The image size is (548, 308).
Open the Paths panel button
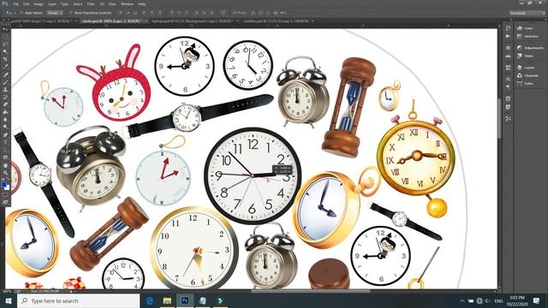(526, 84)
